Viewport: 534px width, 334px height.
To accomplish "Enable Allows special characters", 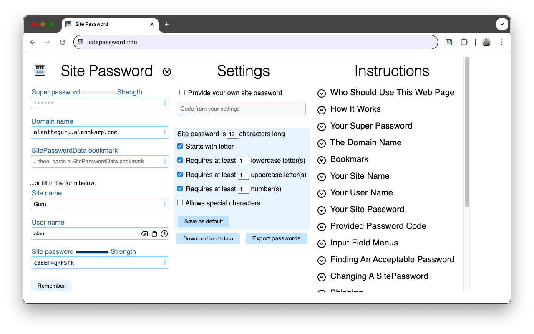I will [x=180, y=203].
